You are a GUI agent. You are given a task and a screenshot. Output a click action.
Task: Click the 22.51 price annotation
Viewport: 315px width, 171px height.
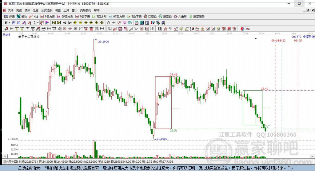click(173, 130)
